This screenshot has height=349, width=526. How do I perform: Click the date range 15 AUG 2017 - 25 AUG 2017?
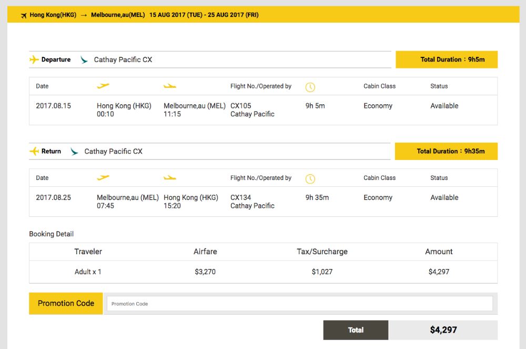tap(204, 15)
